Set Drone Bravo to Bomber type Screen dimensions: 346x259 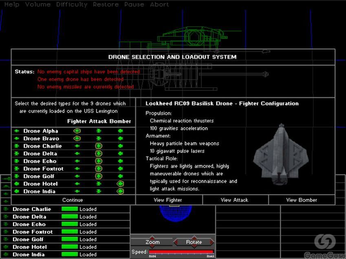(120, 138)
